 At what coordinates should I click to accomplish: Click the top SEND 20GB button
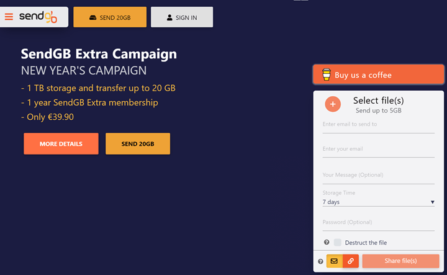pos(110,17)
